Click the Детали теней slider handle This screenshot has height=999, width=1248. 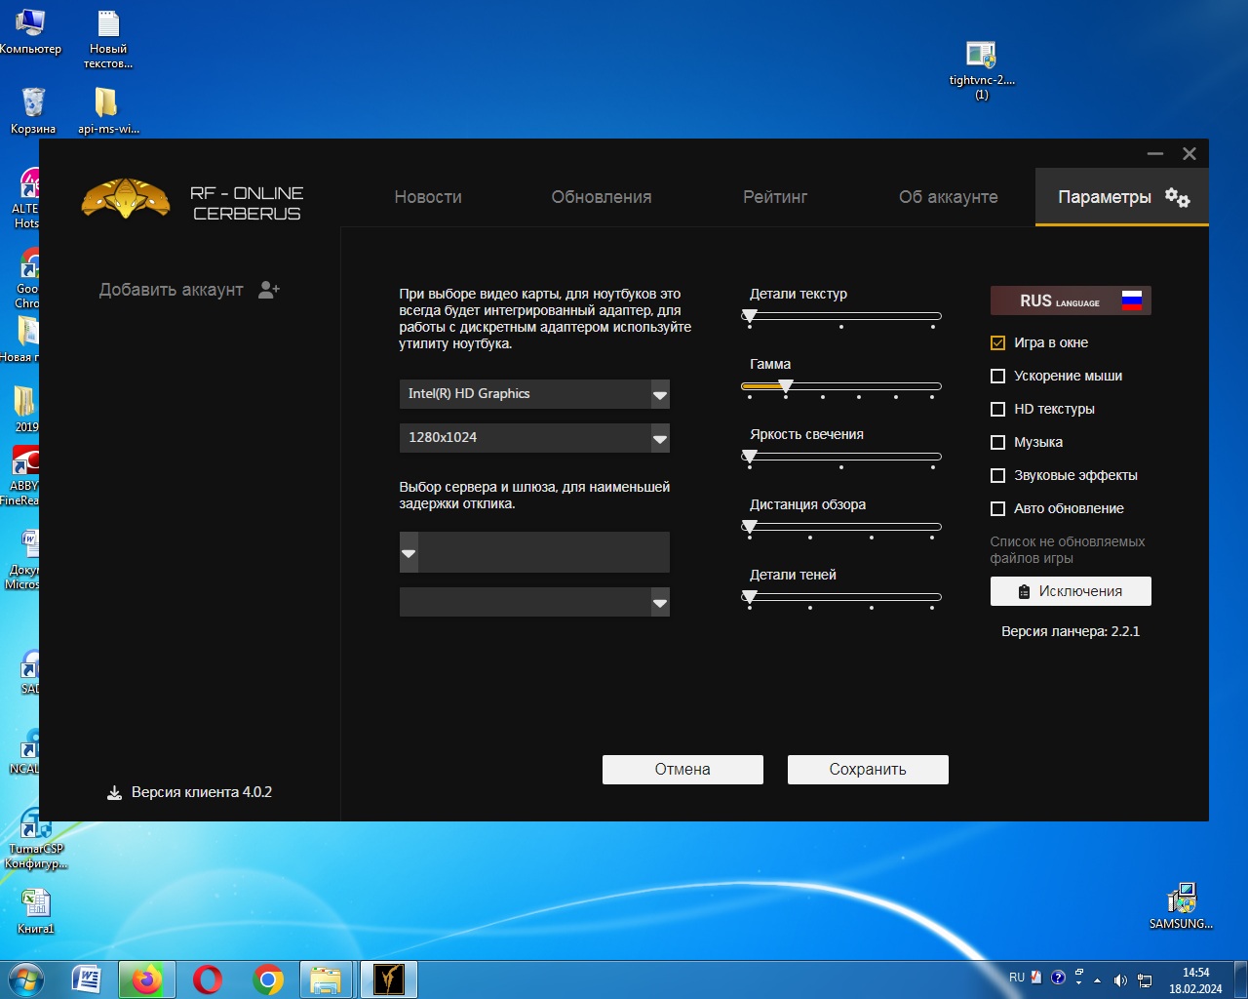point(749,597)
